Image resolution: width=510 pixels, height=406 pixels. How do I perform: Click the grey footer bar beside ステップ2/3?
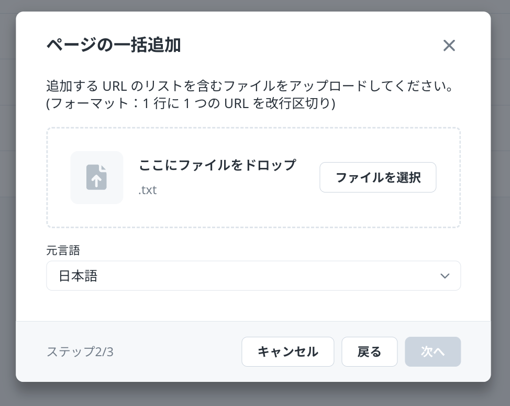[178, 351]
